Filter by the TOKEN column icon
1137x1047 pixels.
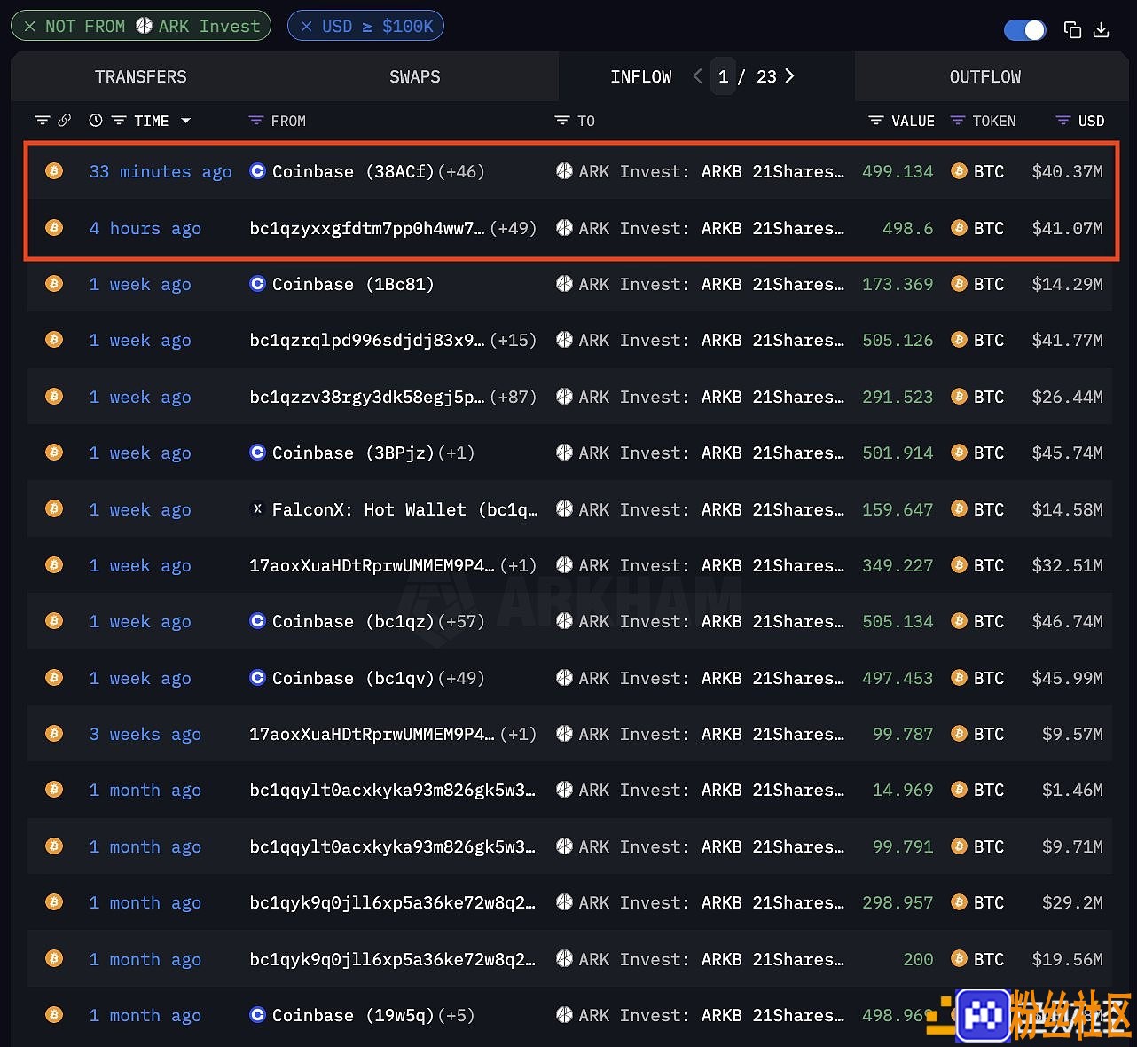(x=958, y=121)
